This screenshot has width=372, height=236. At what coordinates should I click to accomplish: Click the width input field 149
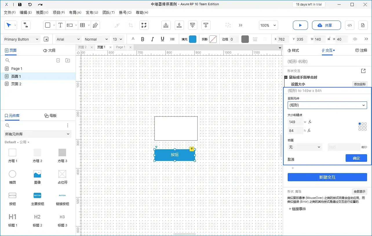295,122
